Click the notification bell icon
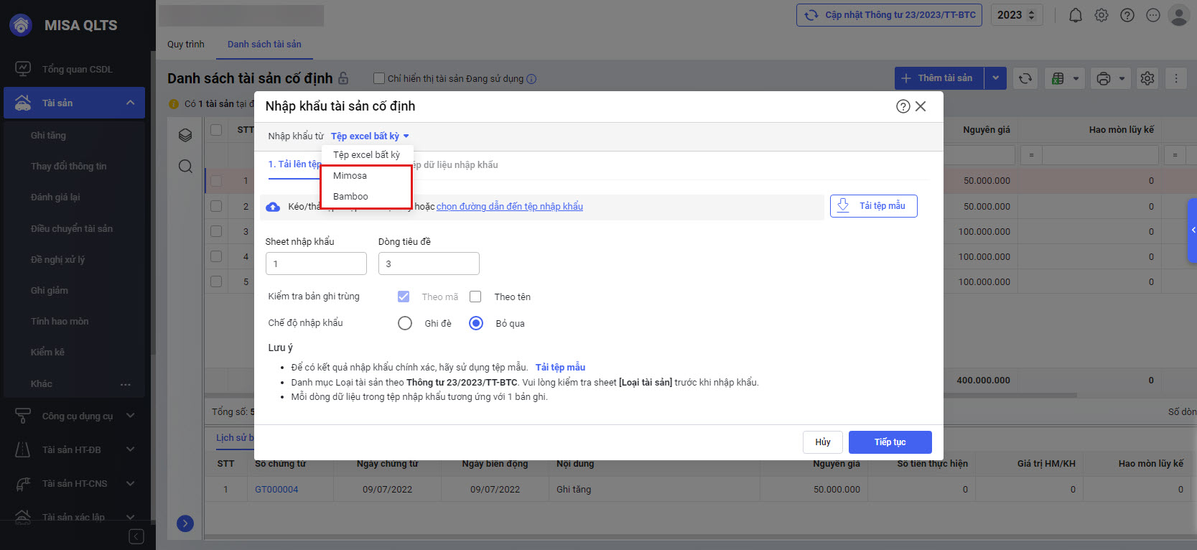1197x550 pixels. [x=1075, y=15]
